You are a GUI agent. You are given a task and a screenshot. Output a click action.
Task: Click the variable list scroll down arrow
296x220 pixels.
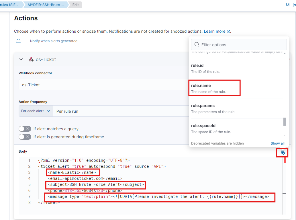[x=285, y=135]
